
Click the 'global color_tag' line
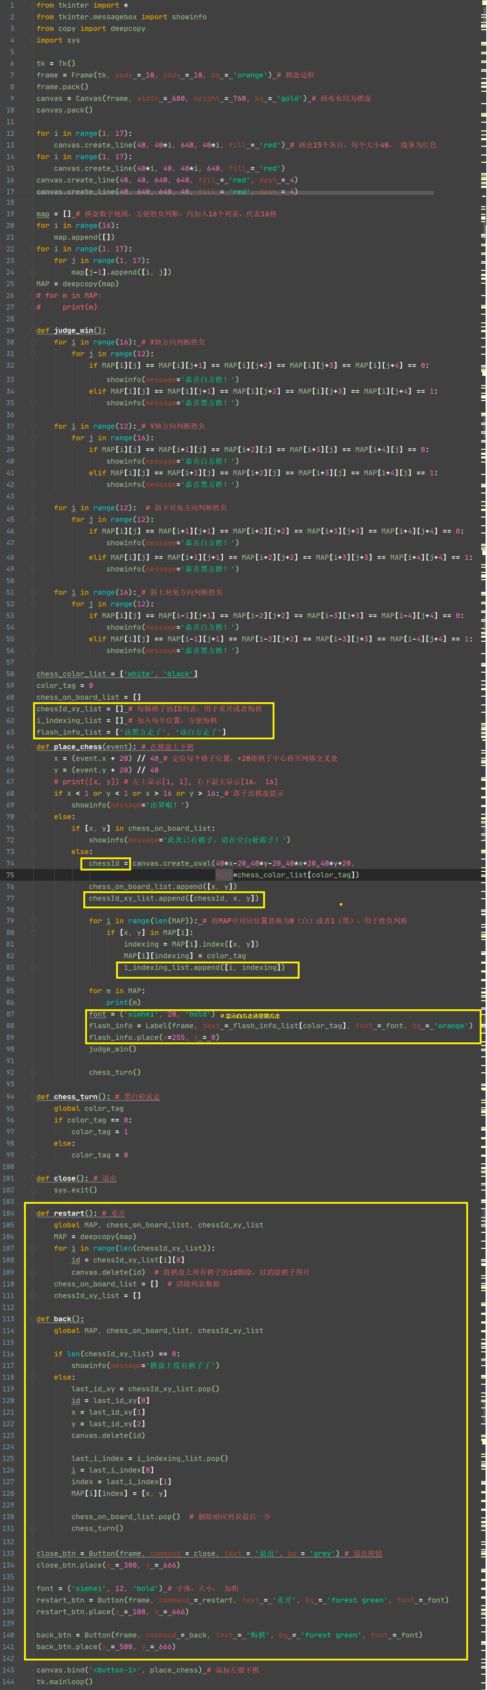point(88,1109)
